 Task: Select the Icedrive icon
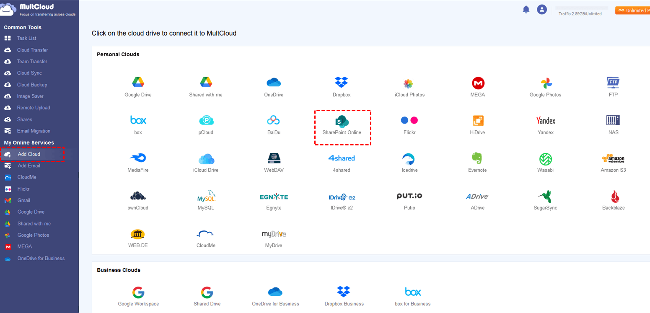pos(408,159)
